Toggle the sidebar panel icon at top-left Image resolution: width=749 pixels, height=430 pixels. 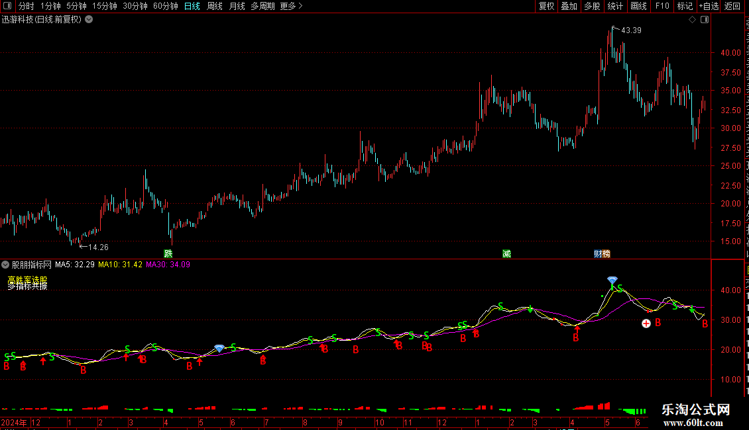(x=7, y=6)
